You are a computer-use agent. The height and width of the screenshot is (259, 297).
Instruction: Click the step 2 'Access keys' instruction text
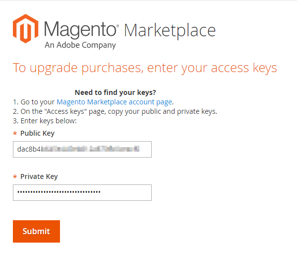[115, 111]
